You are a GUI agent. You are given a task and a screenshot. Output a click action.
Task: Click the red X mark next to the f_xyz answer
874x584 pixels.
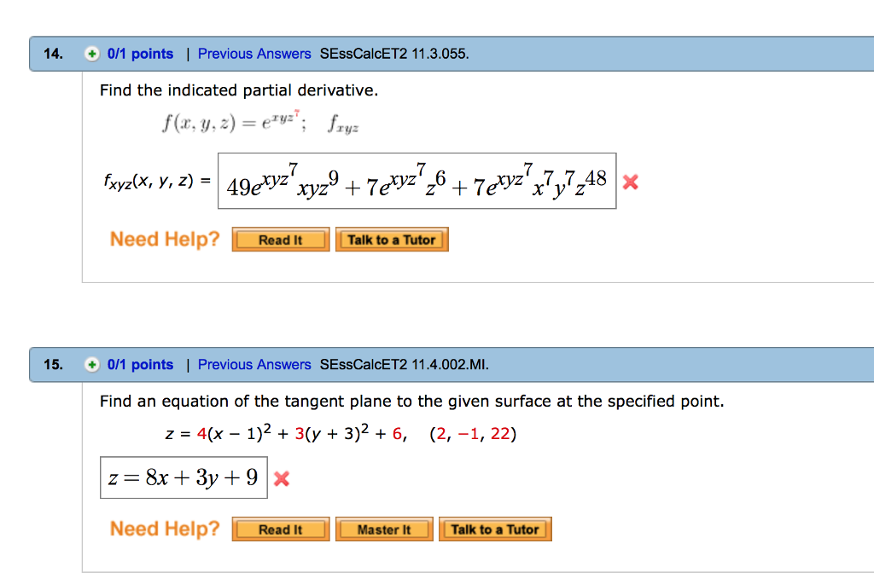(630, 181)
